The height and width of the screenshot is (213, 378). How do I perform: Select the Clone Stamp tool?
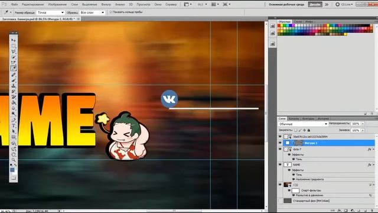tap(14, 86)
